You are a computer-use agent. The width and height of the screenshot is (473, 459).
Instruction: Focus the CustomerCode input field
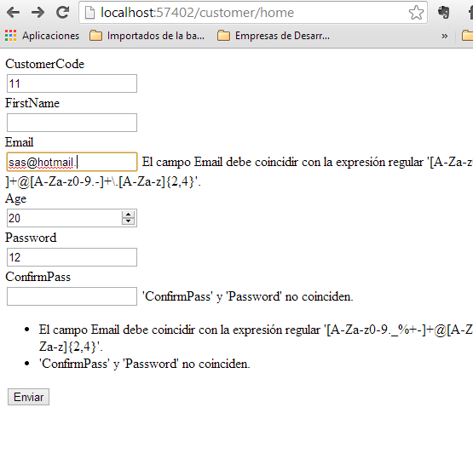pyautogui.click(x=72, y=83)
